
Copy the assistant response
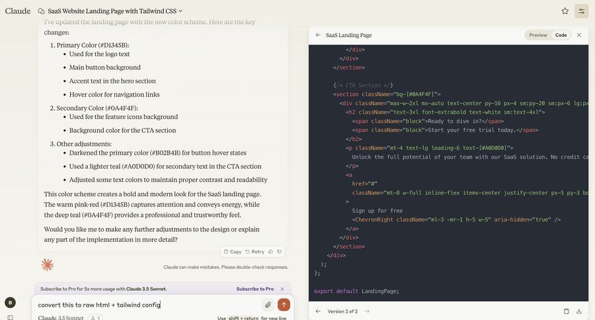233,252
